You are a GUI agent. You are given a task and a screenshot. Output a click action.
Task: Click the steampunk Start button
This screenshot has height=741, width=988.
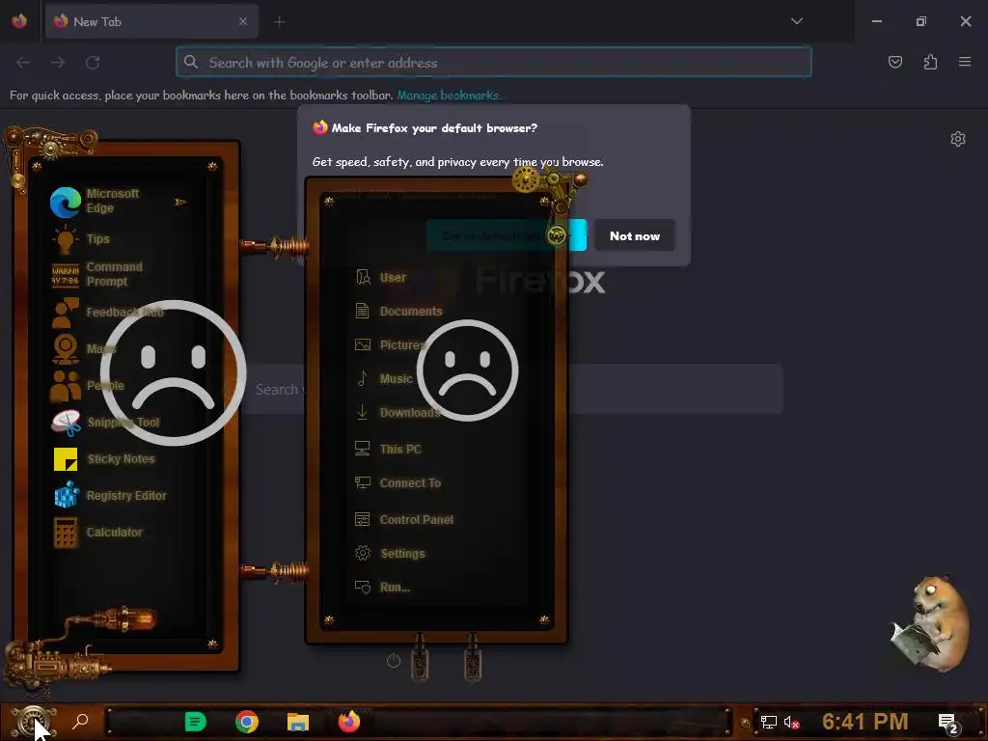click(x=32, y=721)
